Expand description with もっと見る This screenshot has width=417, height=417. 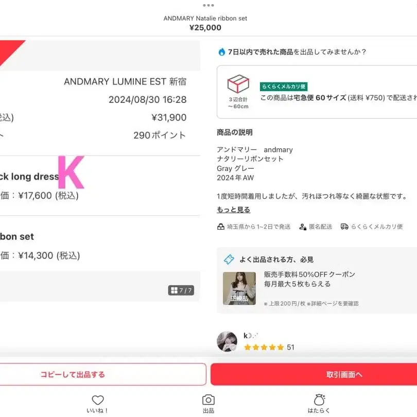[x=234, y=210]
